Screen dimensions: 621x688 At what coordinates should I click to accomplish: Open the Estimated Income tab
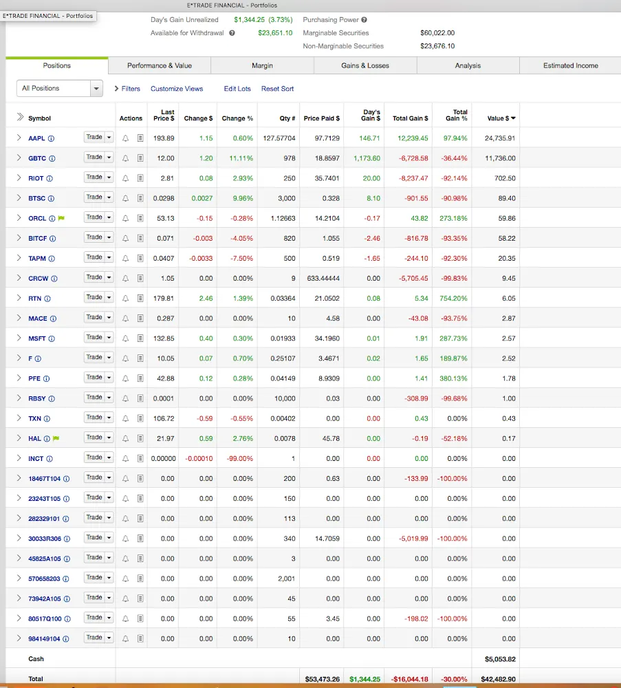(571, 65)
